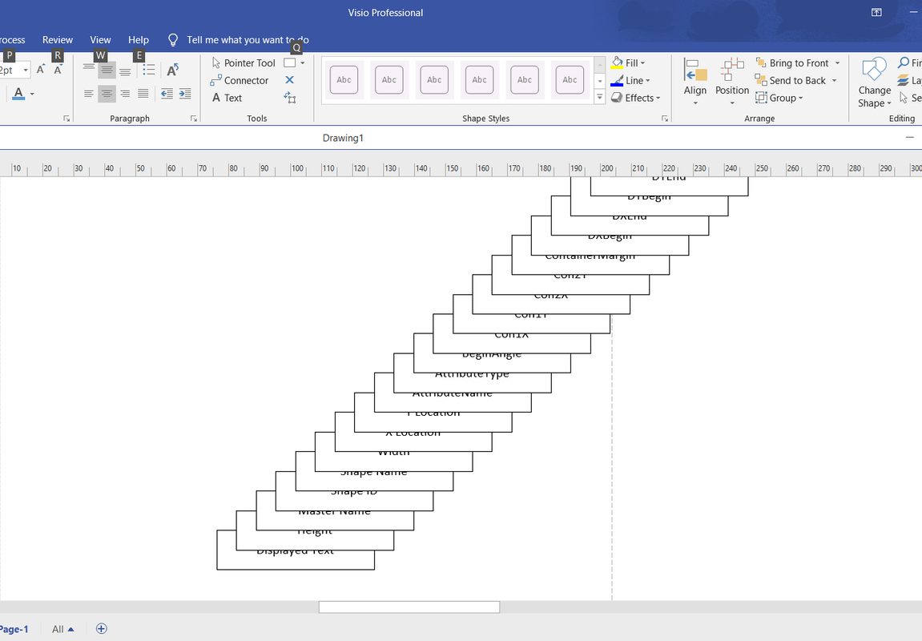This screenshot has height=641, width=922.
Task: Activate the Connector tool
Action: (x=240, y=81)
